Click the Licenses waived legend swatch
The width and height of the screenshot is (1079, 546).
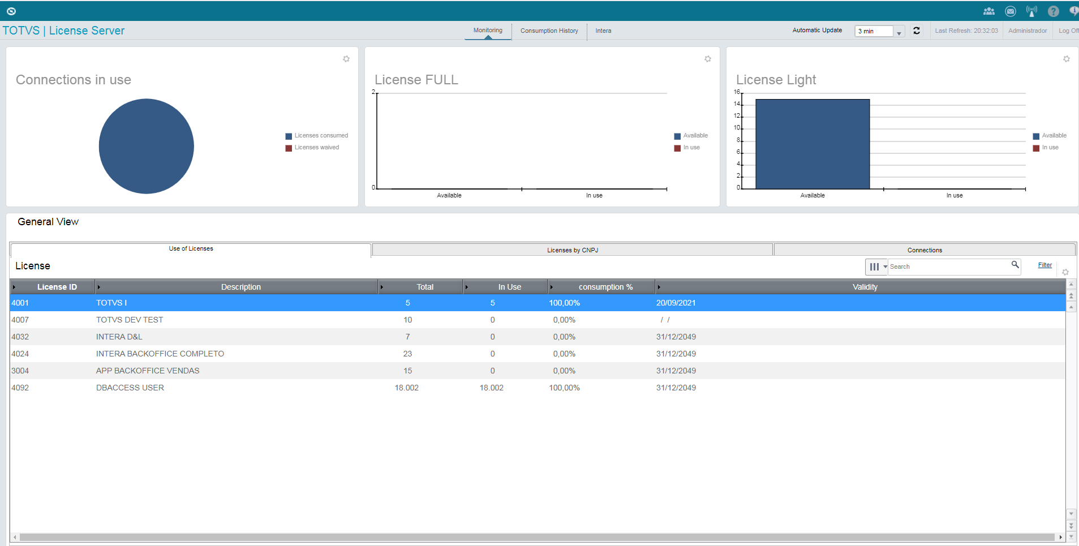(289, 148)
